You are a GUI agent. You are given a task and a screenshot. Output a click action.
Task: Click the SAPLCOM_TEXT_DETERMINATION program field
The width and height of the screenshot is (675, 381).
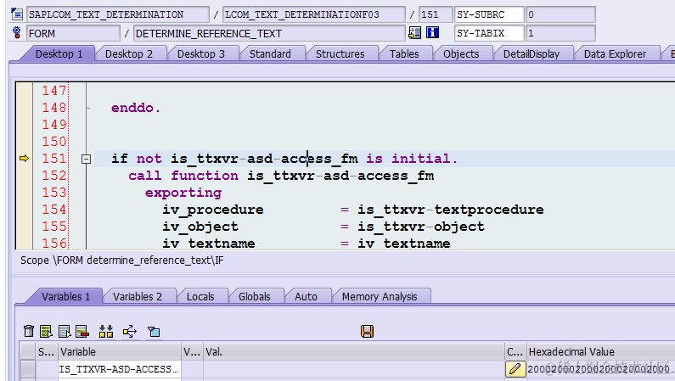pos(118,14)
